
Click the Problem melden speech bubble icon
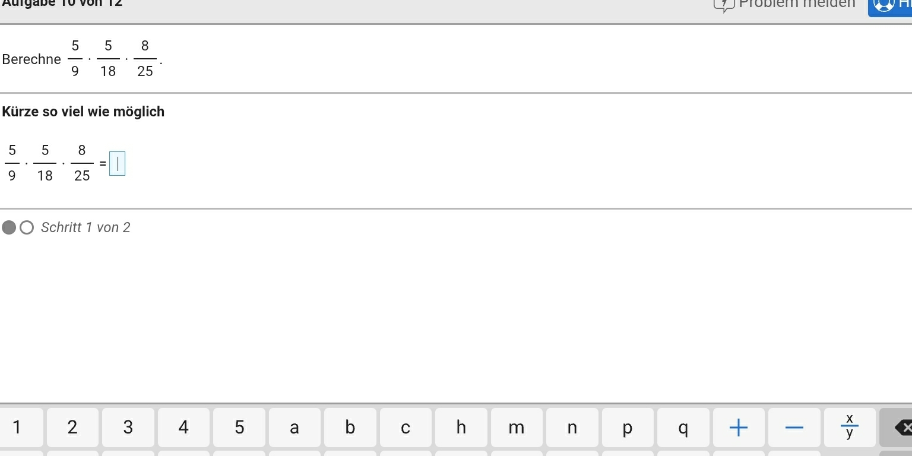coord(723,5)
